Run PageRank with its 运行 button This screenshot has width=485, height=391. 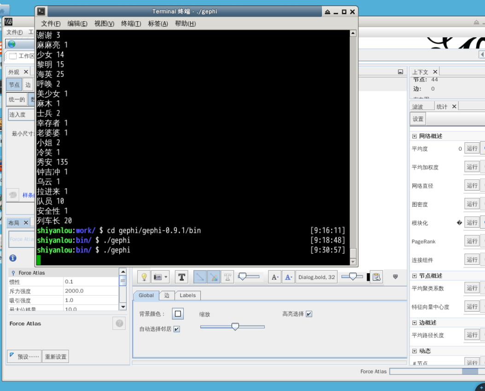(x=472, y=241)
